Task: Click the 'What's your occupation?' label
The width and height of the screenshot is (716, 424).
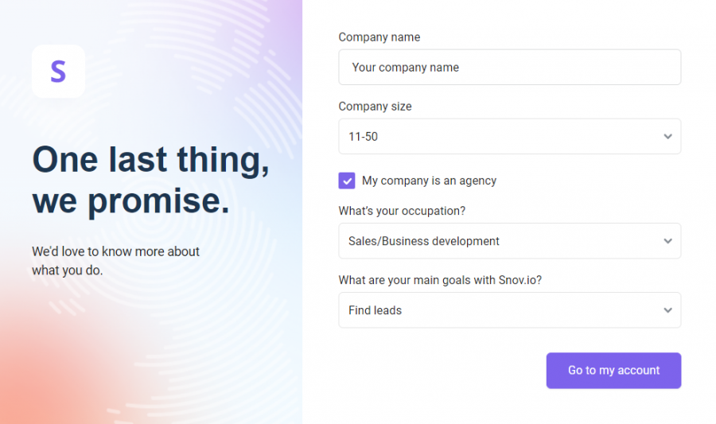Action: pos(402,211)
